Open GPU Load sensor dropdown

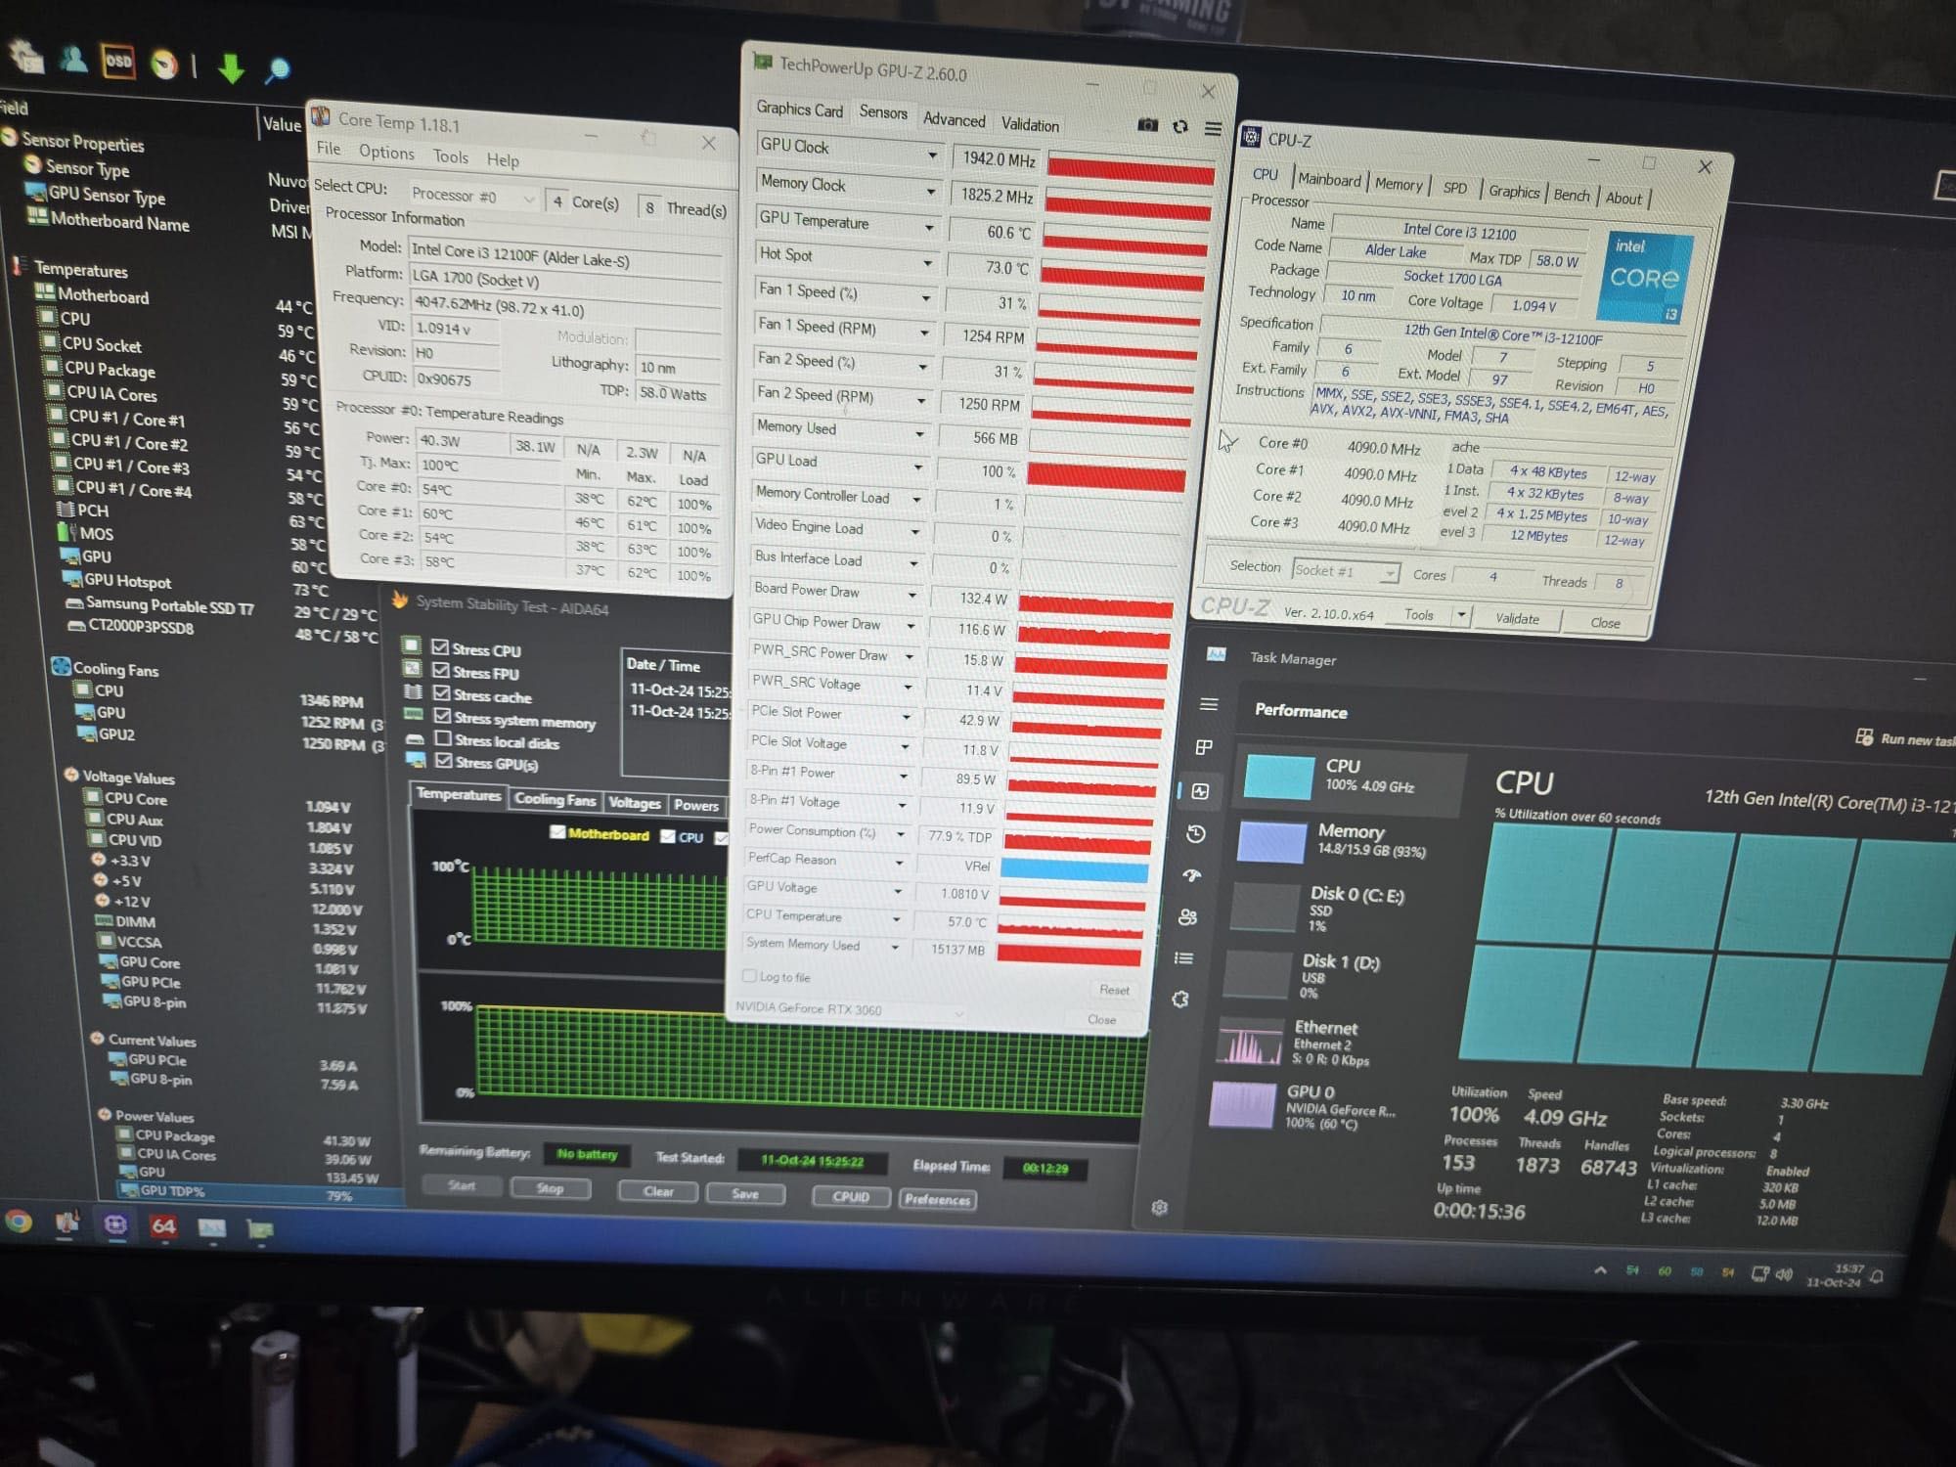tap(917, 467)
